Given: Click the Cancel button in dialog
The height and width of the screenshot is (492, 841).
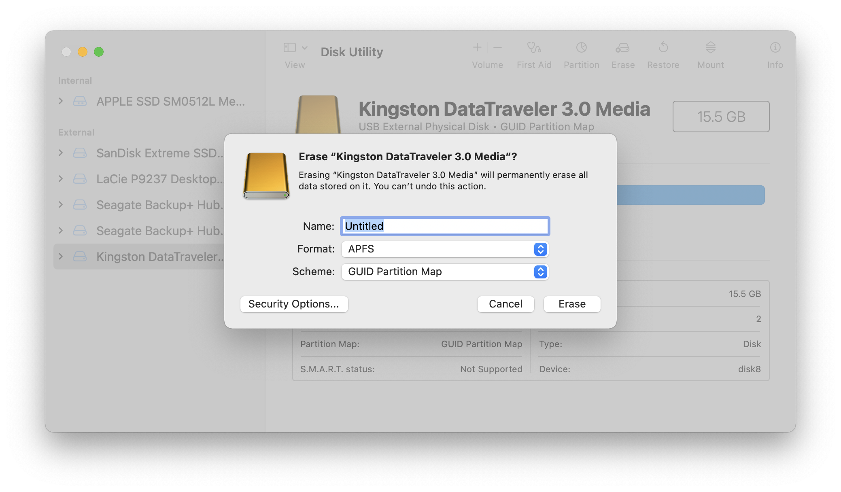Looking at the screenshot, I should tap(505, 303).
